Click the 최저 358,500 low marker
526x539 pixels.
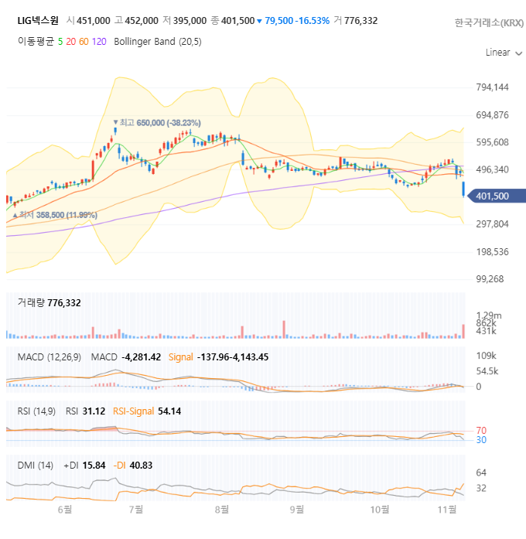tap(55, 215)
